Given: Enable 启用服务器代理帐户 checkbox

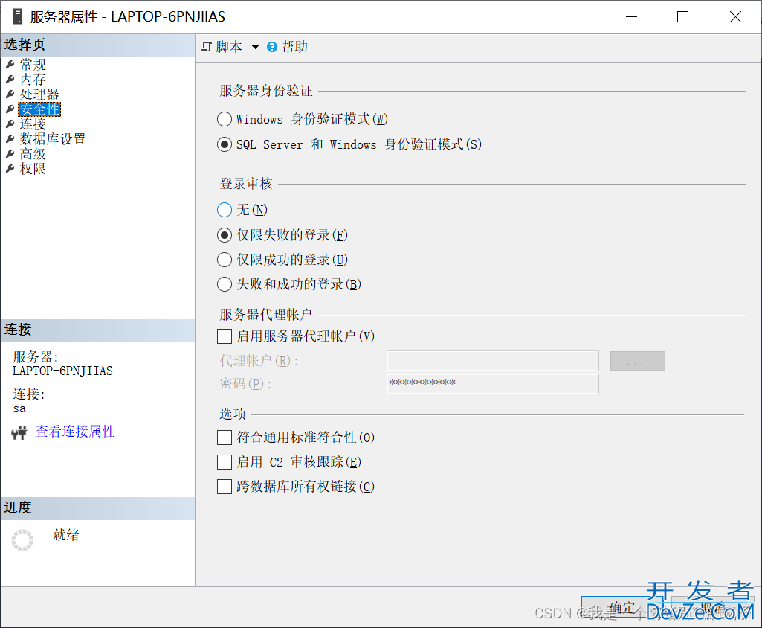Looking at the screenshot, I should coord(224,336).
